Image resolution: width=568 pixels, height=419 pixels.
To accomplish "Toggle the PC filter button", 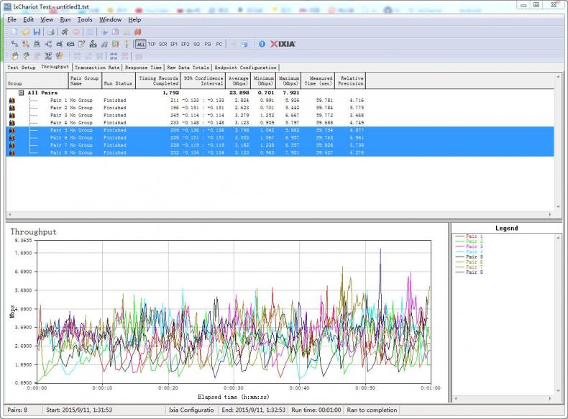I will click(x=219, y=44).
